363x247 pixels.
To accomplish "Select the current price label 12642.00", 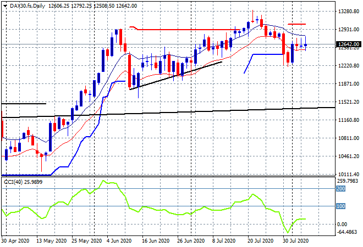I will coord(348,44).
